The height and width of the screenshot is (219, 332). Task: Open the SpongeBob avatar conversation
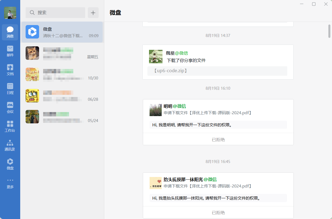click(62, 96)
